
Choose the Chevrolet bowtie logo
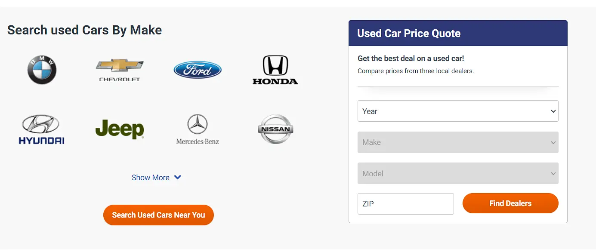[x=120, y=70]
